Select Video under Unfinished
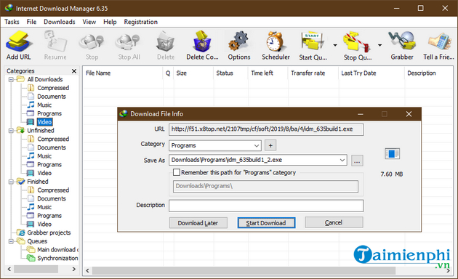Screen dimensions: 458x279 (44, 173)
